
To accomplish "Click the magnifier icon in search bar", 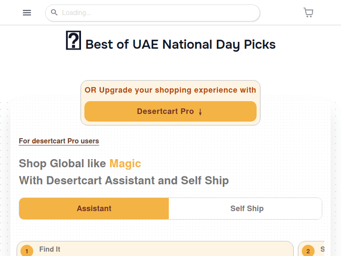I will 54,13.
